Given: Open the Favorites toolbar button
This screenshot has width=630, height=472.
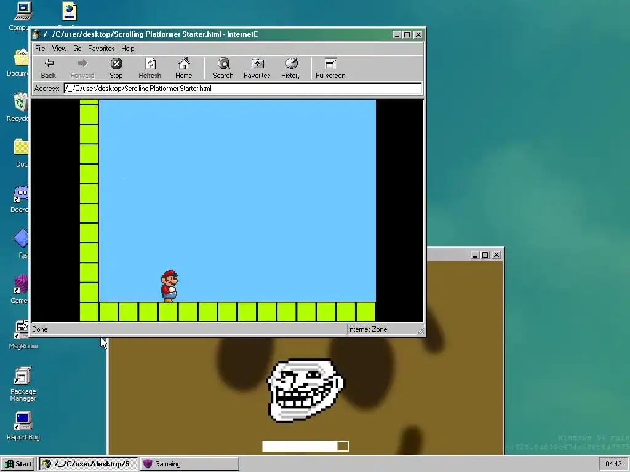Looking at the screenshot, I should point(257,68).
